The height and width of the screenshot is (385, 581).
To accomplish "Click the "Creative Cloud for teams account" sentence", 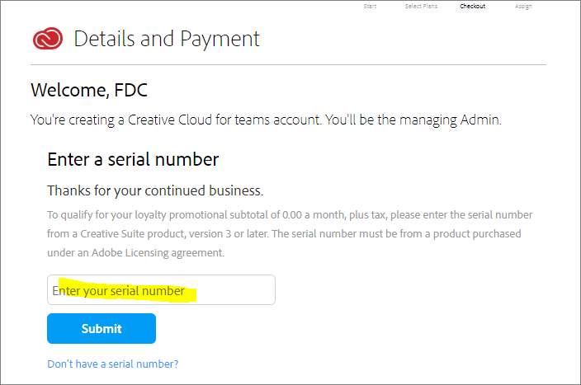I will click(x=224, y=120).
